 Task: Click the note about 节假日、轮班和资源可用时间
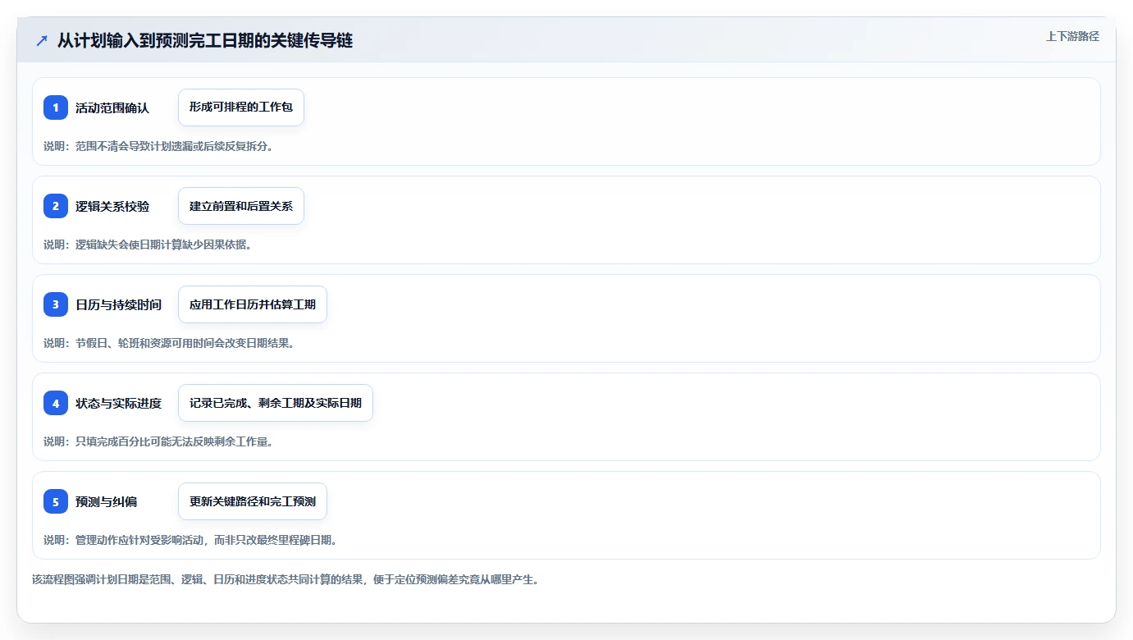click(169, 343)
